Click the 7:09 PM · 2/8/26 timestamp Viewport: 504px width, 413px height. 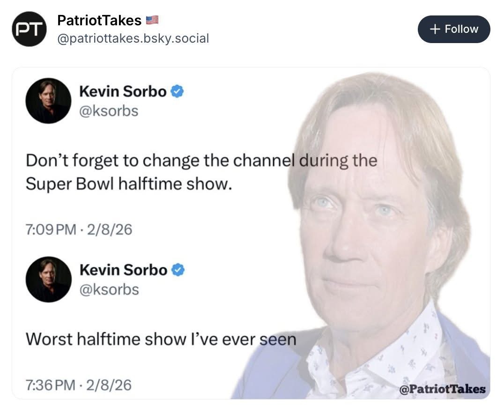[x=79, y=229]
